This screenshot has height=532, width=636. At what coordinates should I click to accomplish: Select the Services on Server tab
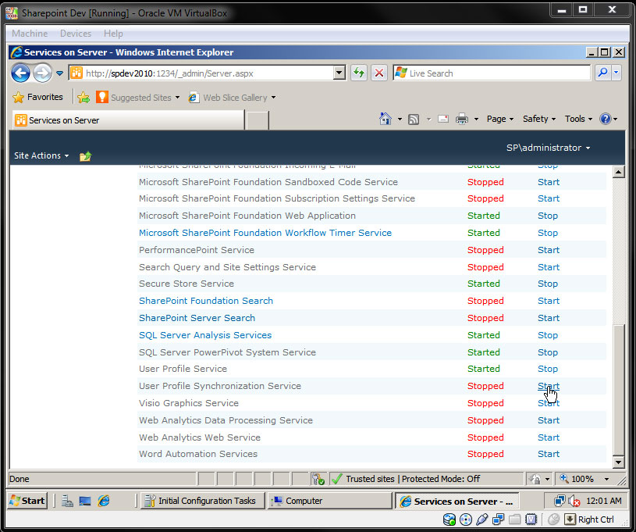(x=128, y=120)
